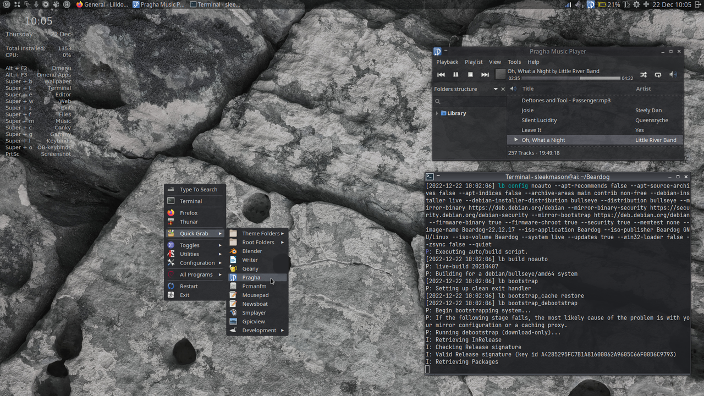Image resolution: width=704 pixels, height=396 pixels.
Task: Launch Gpicview from Quick Grab
Action: coord(257,322)
